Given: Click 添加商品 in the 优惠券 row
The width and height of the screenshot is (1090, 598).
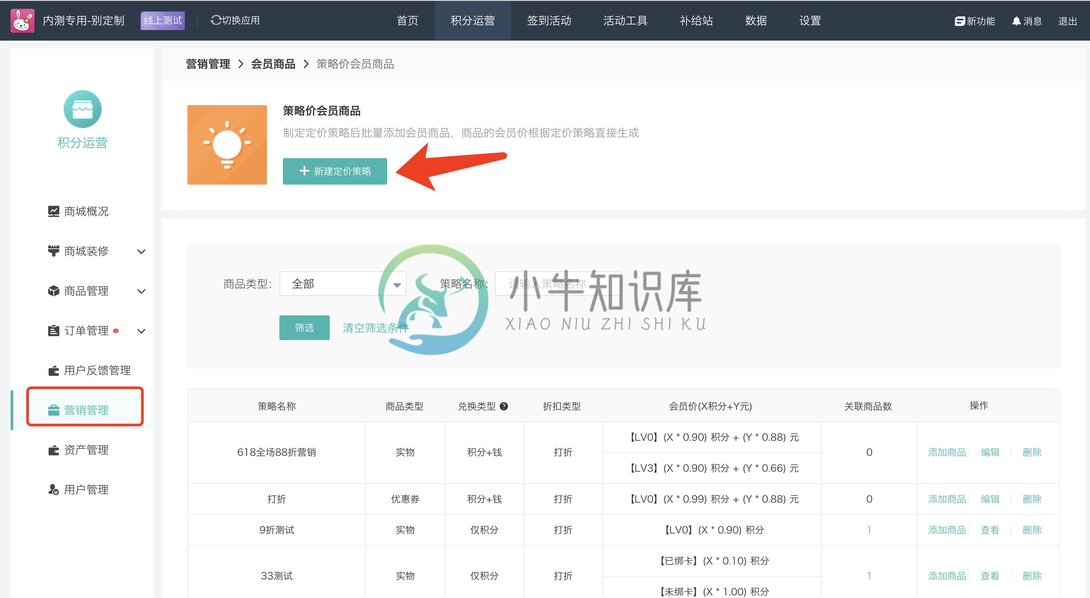Looking at the screenshot, I should click(947, 499).
